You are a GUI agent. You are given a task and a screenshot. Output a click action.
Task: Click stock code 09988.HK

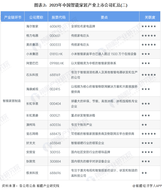[57, 63]
